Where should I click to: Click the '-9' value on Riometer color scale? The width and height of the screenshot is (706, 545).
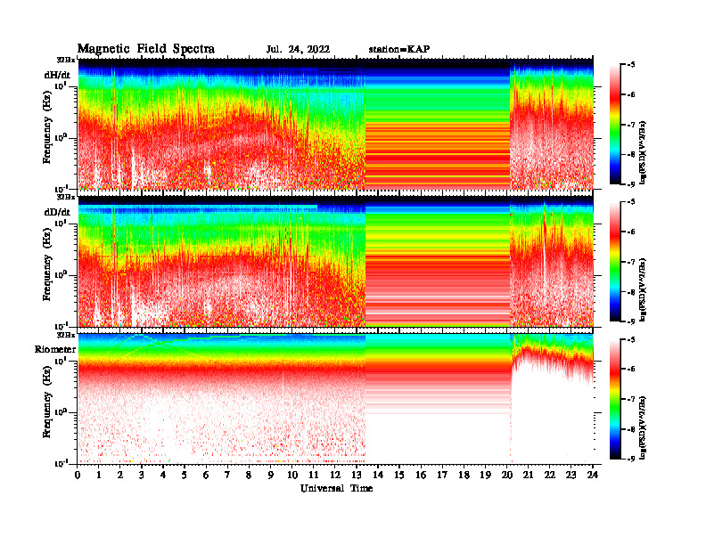pos(631,459)
